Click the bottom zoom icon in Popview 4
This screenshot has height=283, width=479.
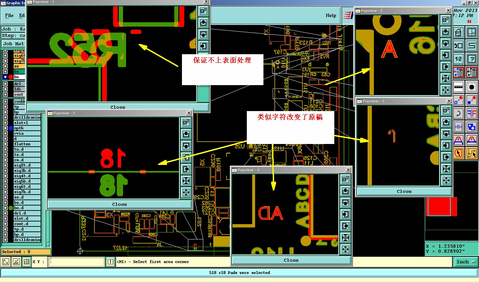pos(345,249)
